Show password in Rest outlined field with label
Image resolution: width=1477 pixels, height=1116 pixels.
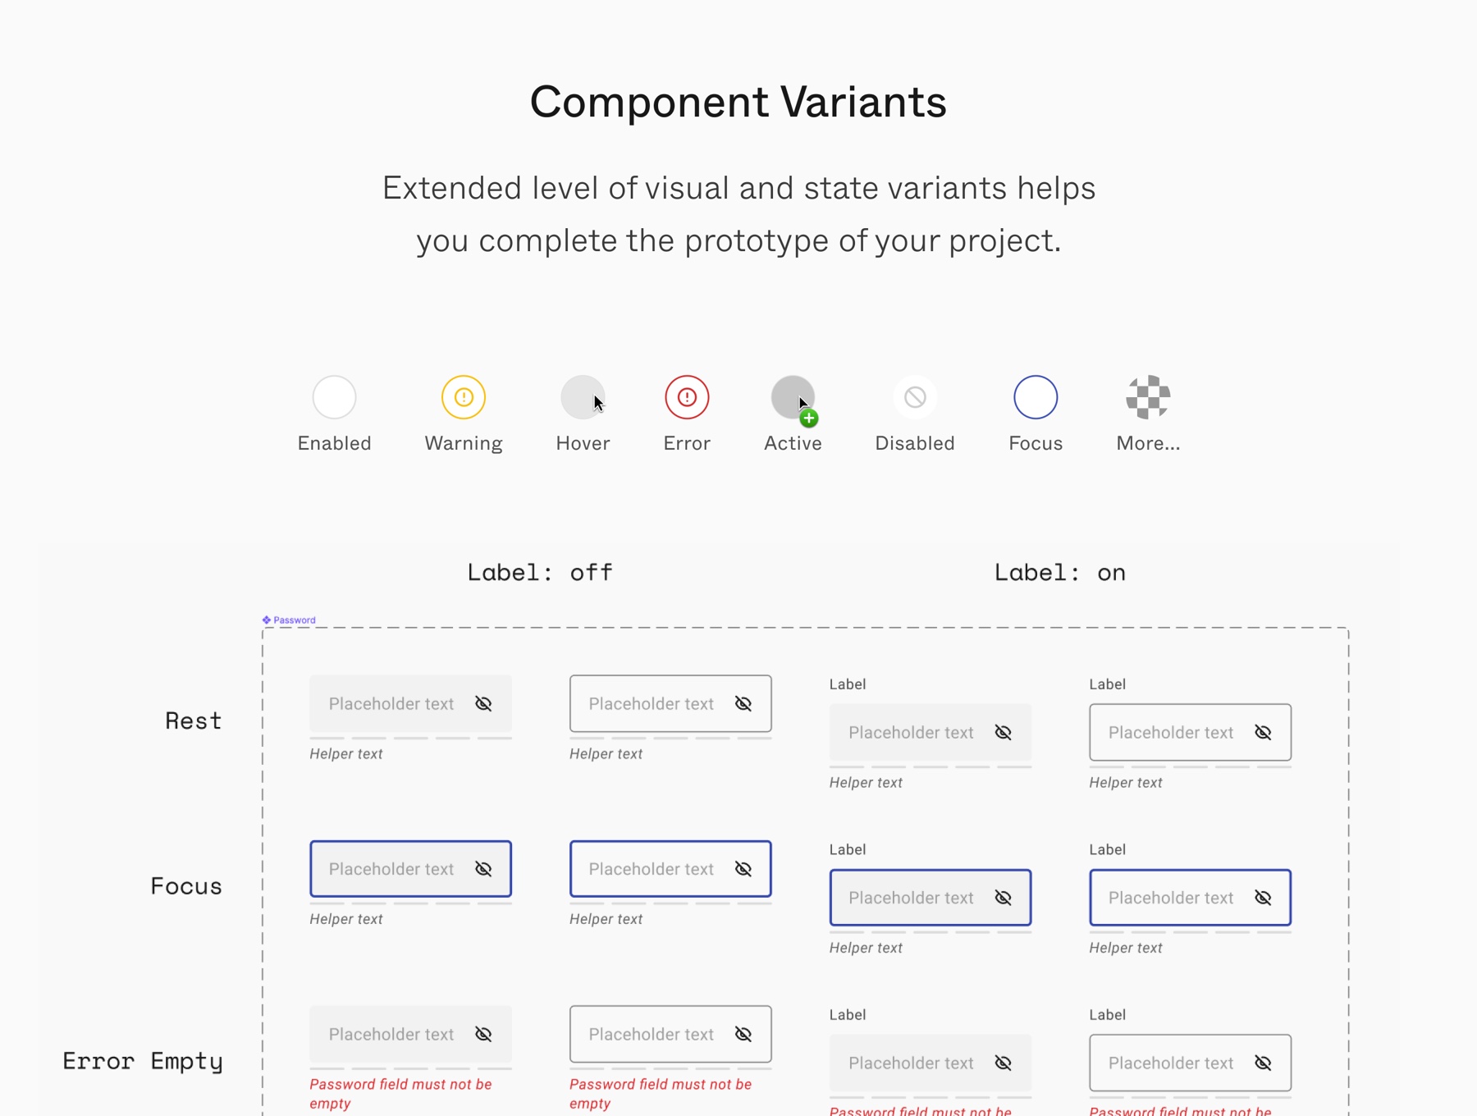[1263, 733]
